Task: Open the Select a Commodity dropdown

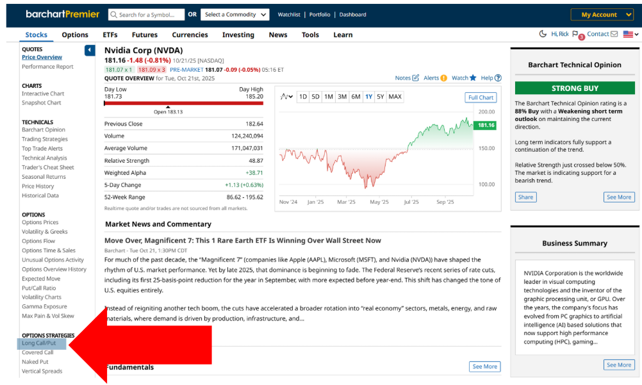Action: tap(235, 15)
